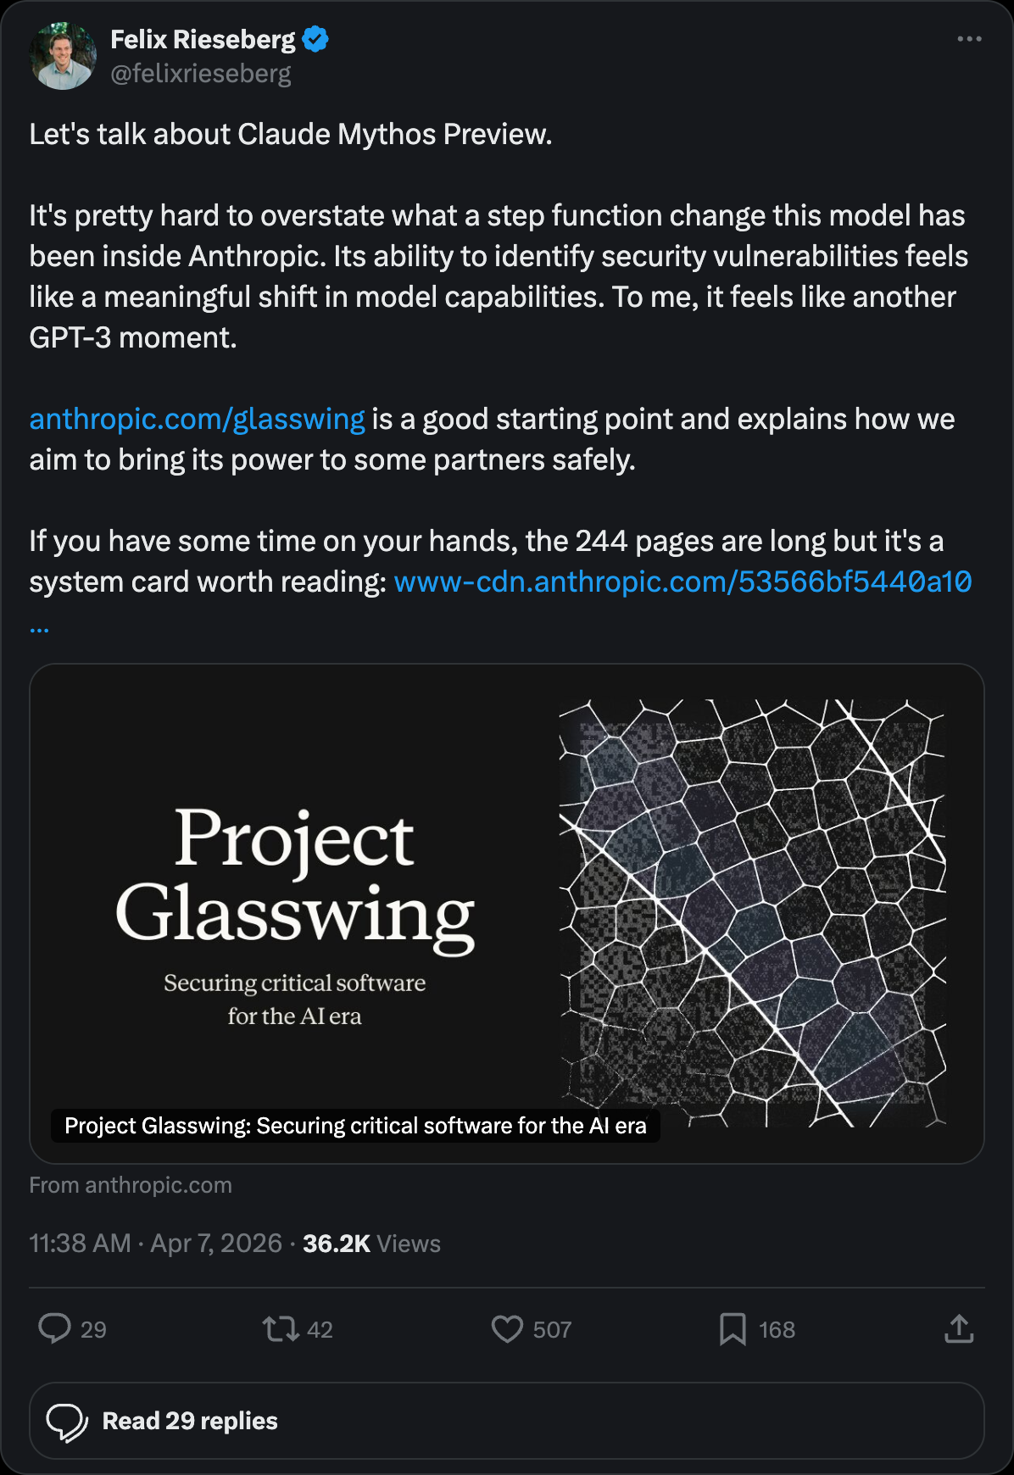Click the 36.2K Views count
This screenshot has width=1014, height=1475.
click(x=371, y=1244)
